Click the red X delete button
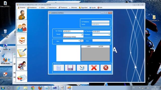The image size is (161, 90). point(94,68)
